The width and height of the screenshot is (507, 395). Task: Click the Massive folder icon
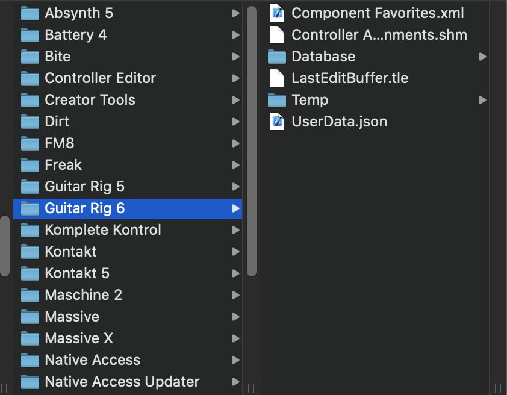pyautogui.click(x=30, y=317)
